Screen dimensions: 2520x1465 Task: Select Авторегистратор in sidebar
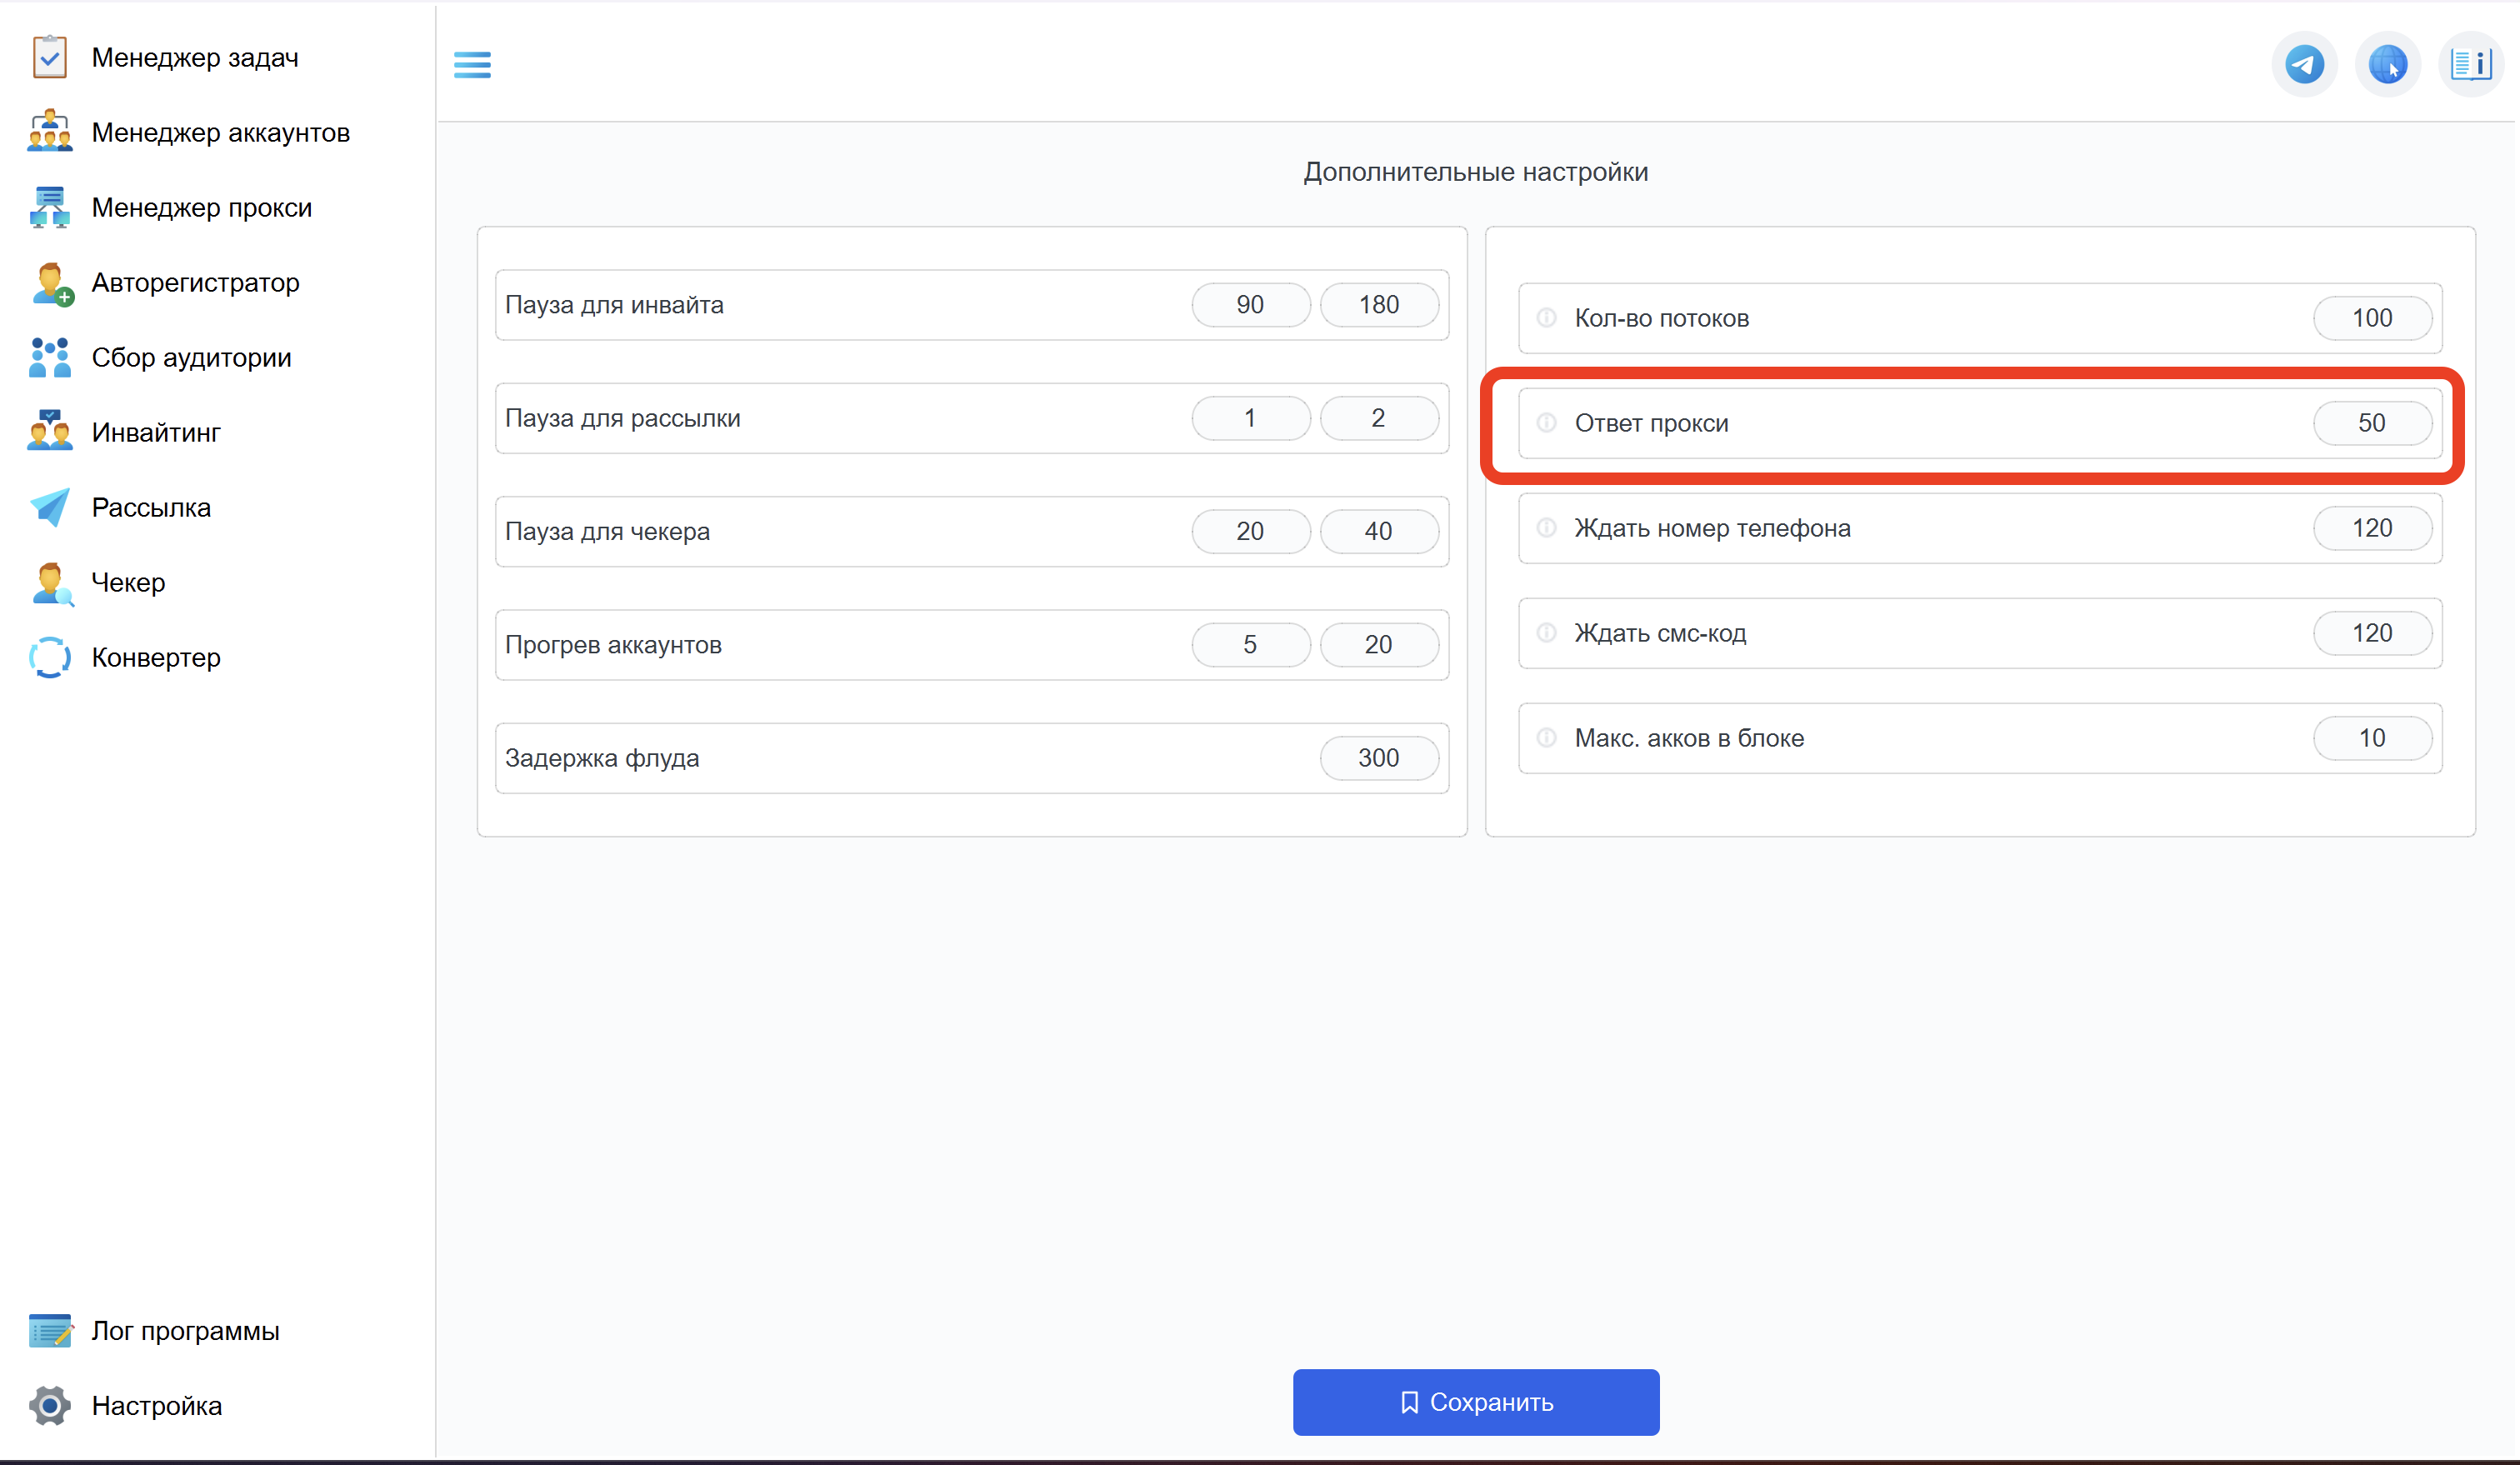click(195, 283)
